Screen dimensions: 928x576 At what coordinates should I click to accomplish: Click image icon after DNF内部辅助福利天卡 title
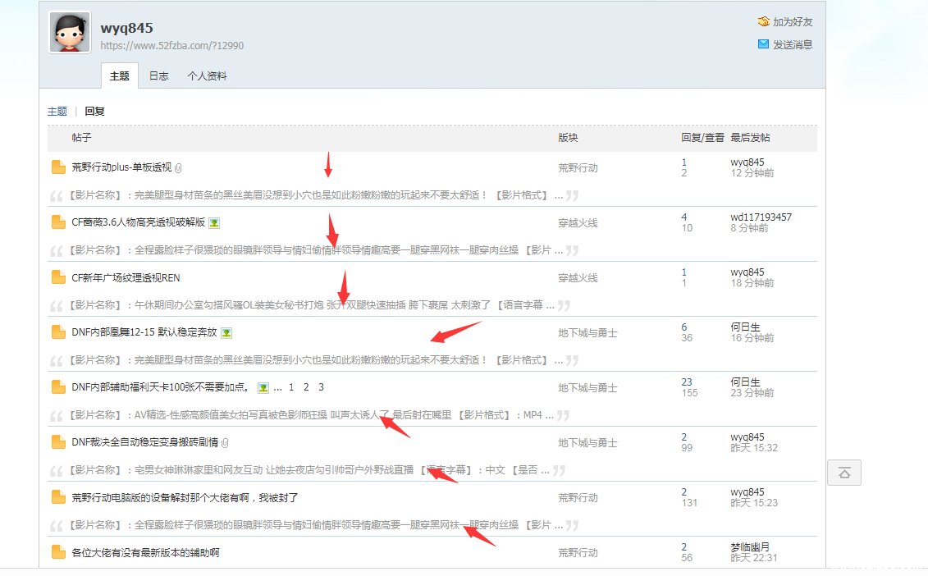coord(263,388)
